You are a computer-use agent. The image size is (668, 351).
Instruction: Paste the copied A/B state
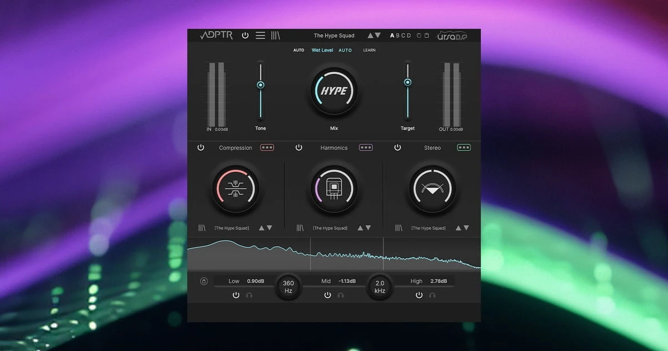pos(426,36)
